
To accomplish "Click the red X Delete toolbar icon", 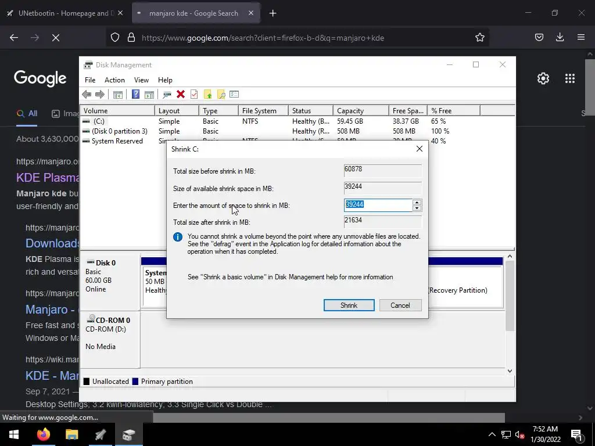I will click(181, 95).
